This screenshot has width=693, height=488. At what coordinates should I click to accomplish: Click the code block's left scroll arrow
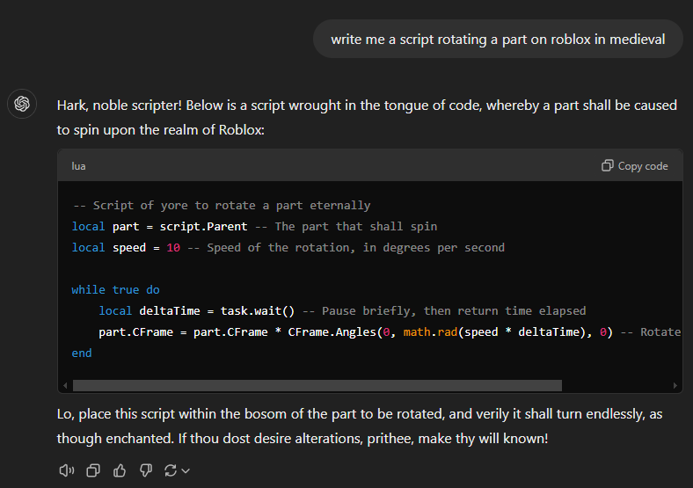click(65, 385)
